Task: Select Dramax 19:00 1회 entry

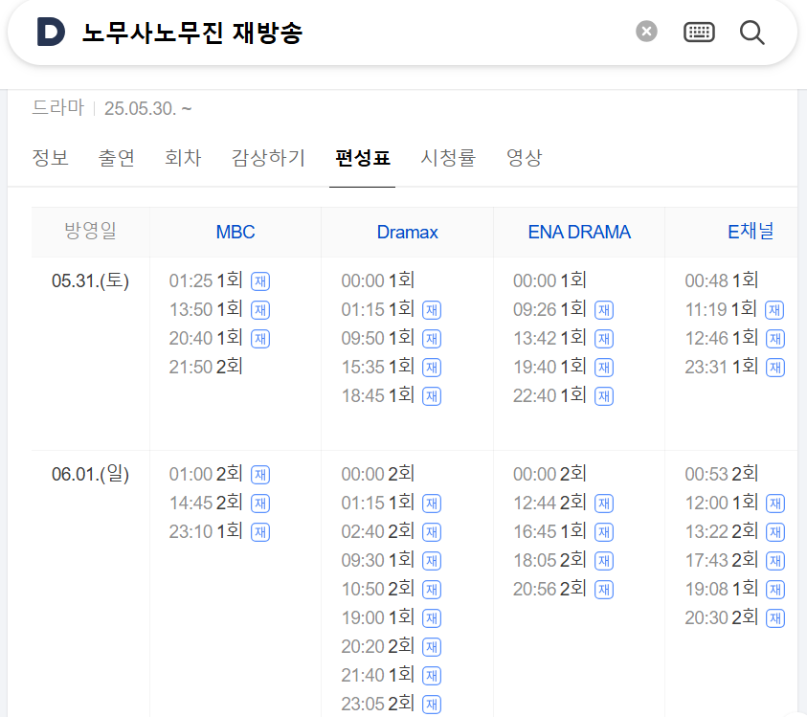Action: pyautogui.click(x=378, y=617)
